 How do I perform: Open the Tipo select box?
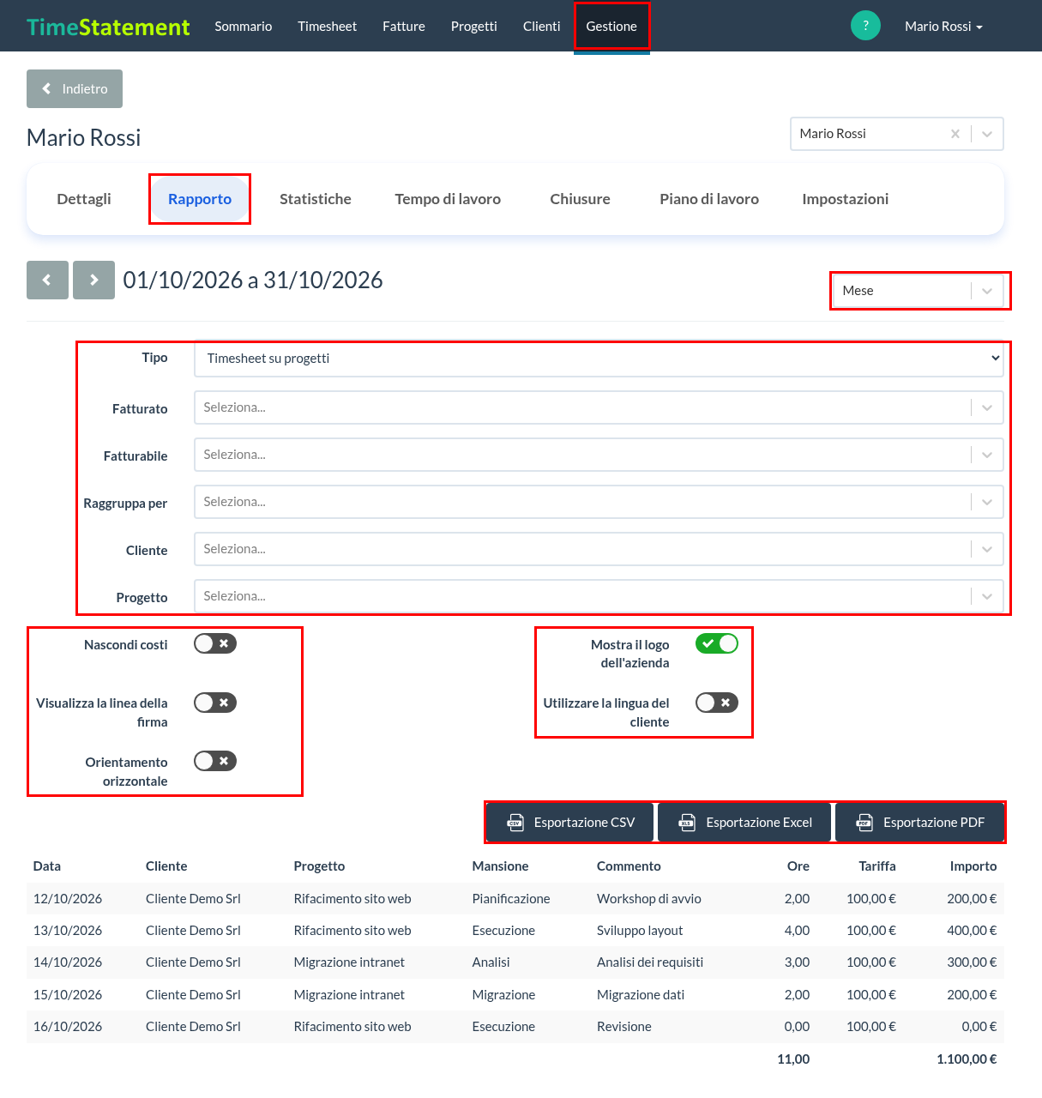pyautogui.click(x=599, y=359)
